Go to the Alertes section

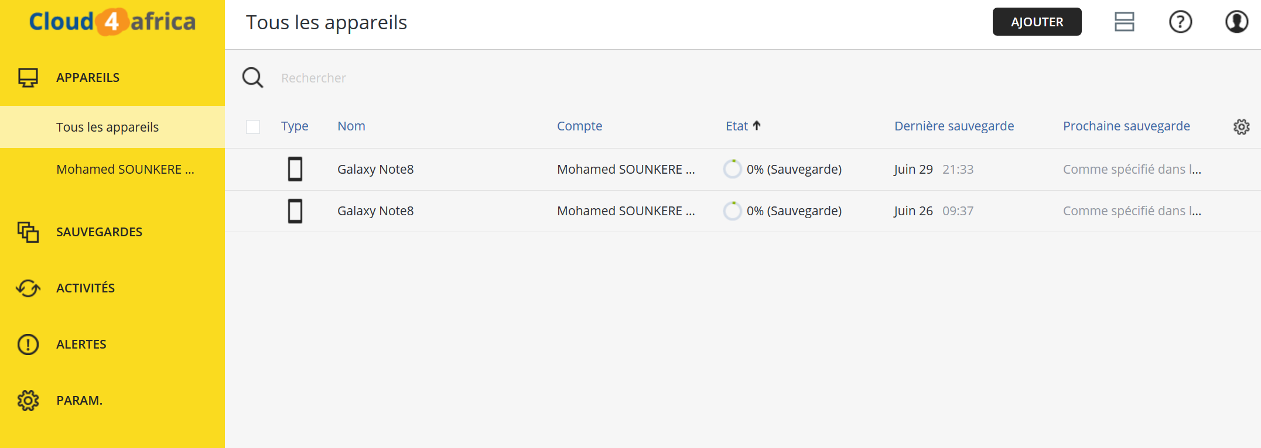tap(81, 344)
